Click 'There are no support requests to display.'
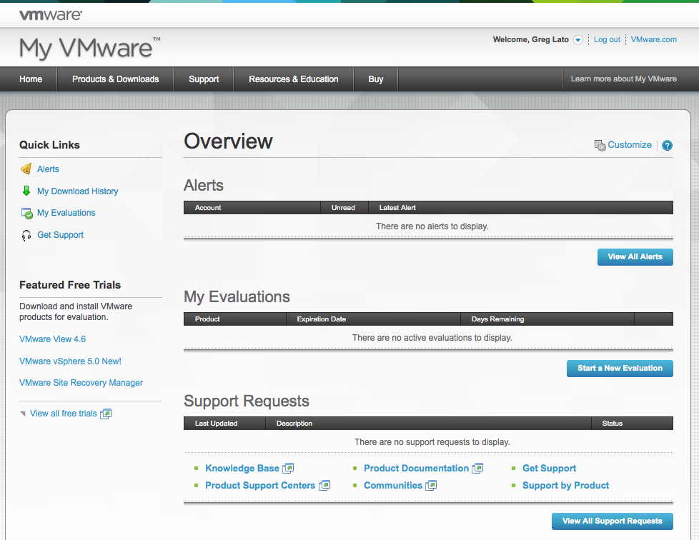The image size is (699, 540). click(432, 442)
